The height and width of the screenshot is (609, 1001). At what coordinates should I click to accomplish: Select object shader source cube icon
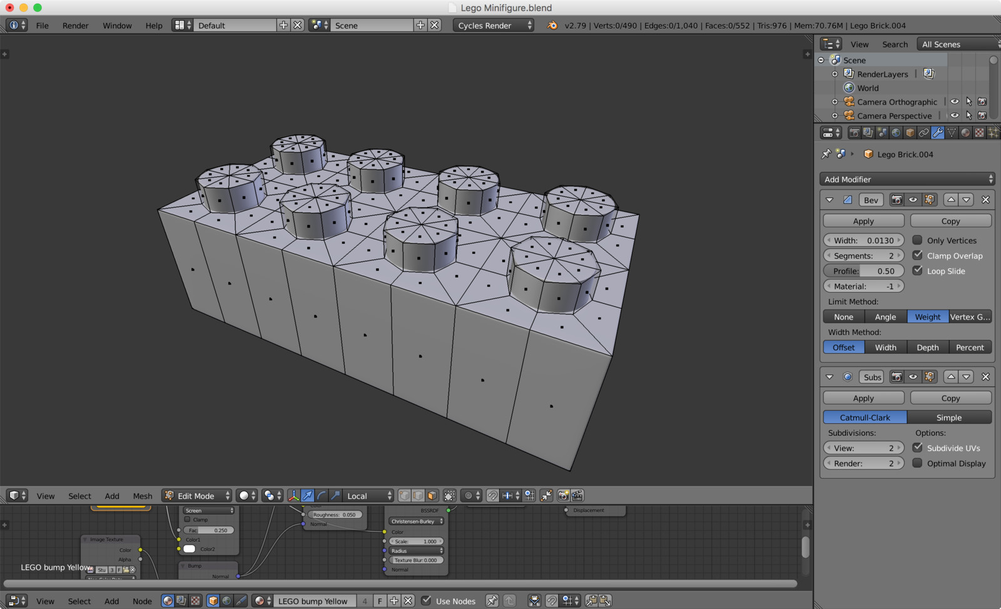point(213,601)
